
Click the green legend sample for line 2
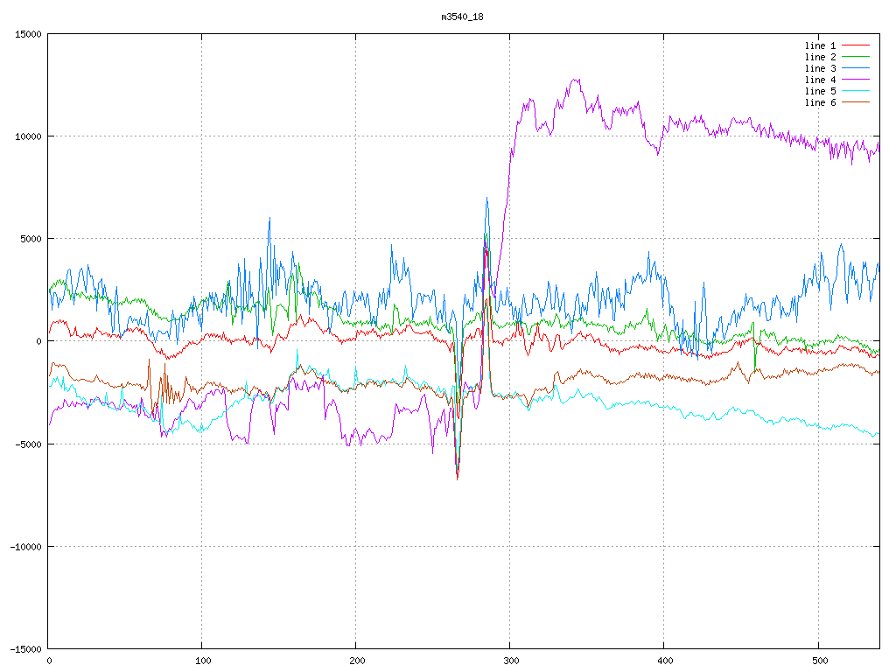pos(856,57)
